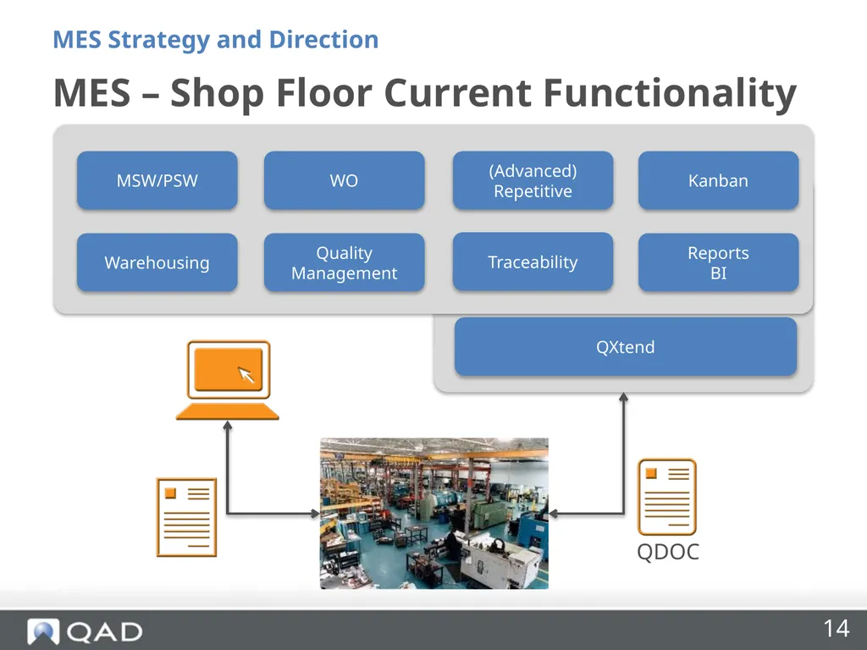Click the orange laptop computer icon
The height and width of the screenshot is (650, 867).
(227, 380)
